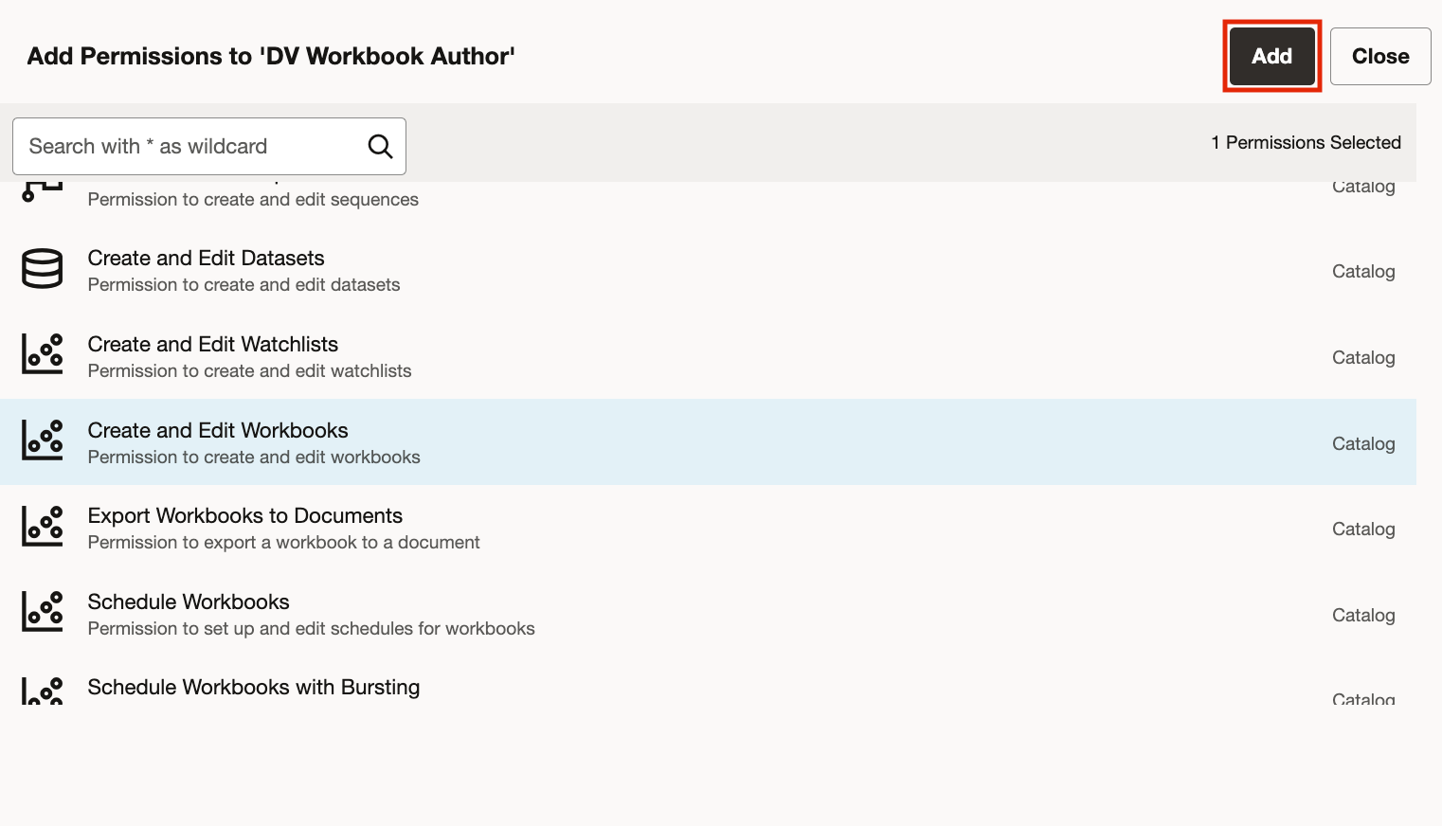Click the Catalog label in the Watchlists row
Screen dimensions: 1442x826
point(1363,357)
